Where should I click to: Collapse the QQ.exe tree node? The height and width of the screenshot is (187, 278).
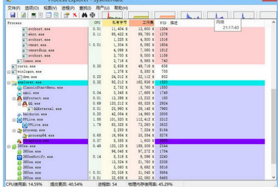pyautogui.click(x=20, y=104)
